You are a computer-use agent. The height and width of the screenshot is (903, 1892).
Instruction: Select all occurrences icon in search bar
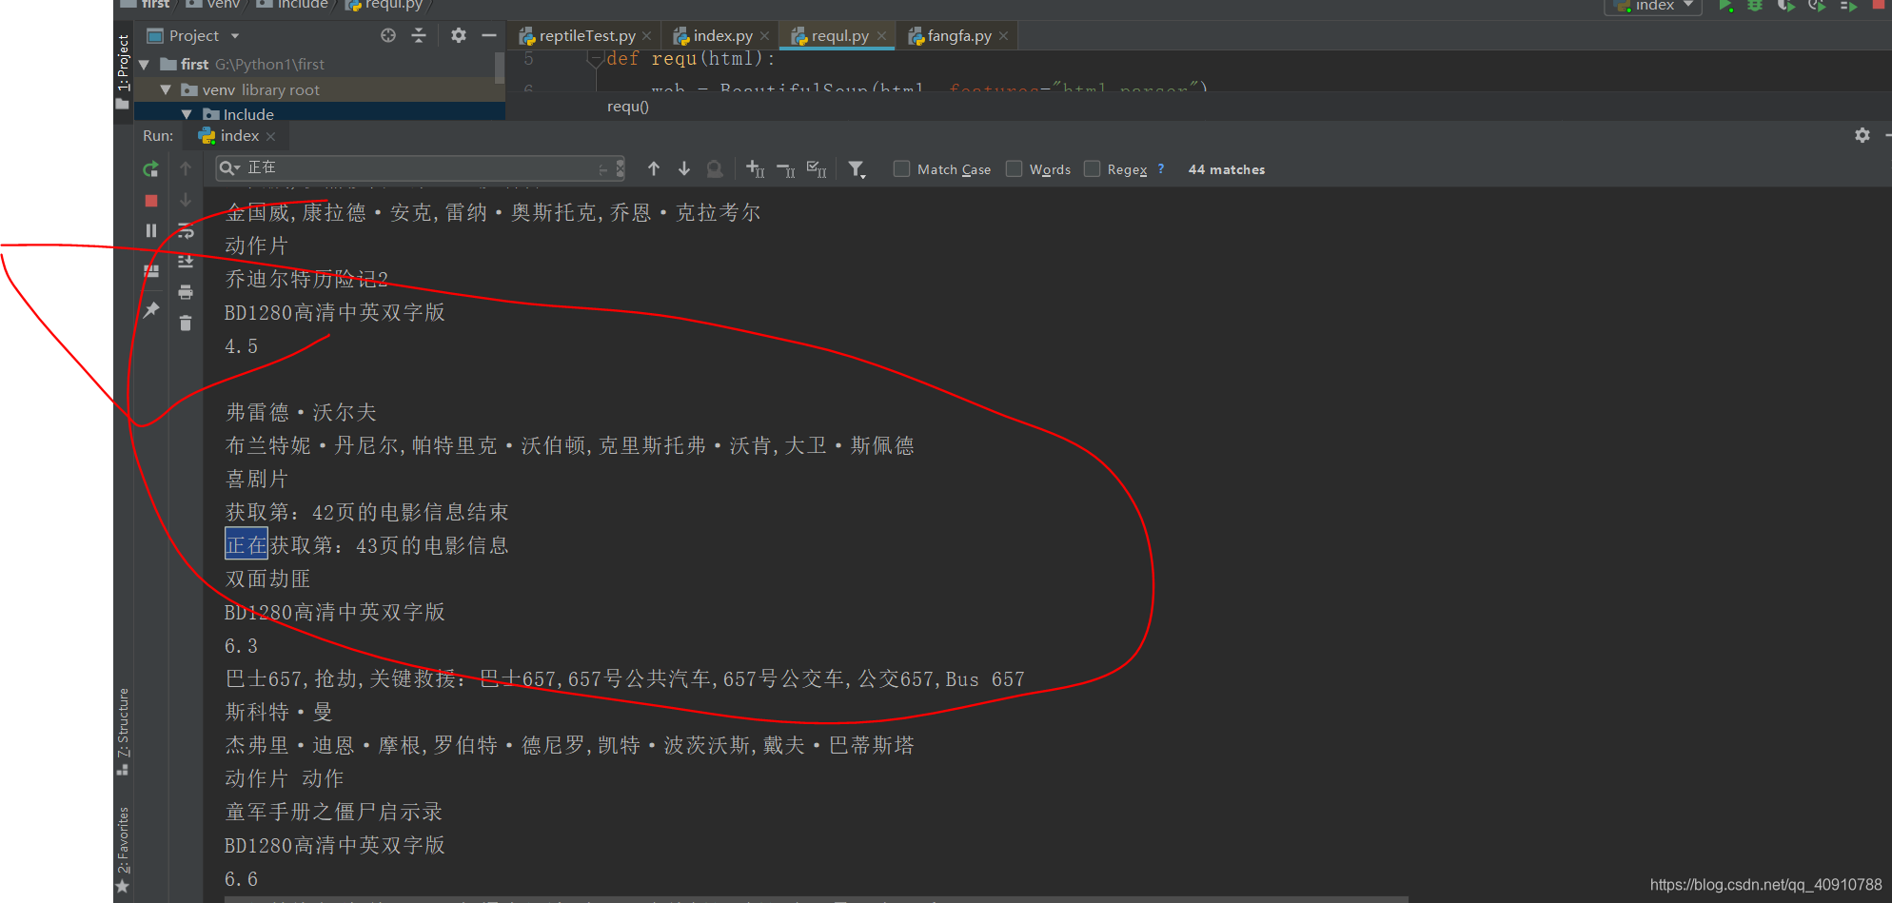click(x=817, y=168)
